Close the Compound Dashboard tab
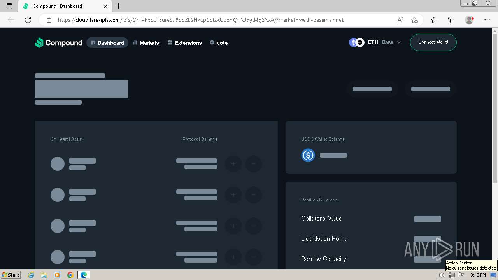This screenshot has width=498, height=280. (105, 6)
